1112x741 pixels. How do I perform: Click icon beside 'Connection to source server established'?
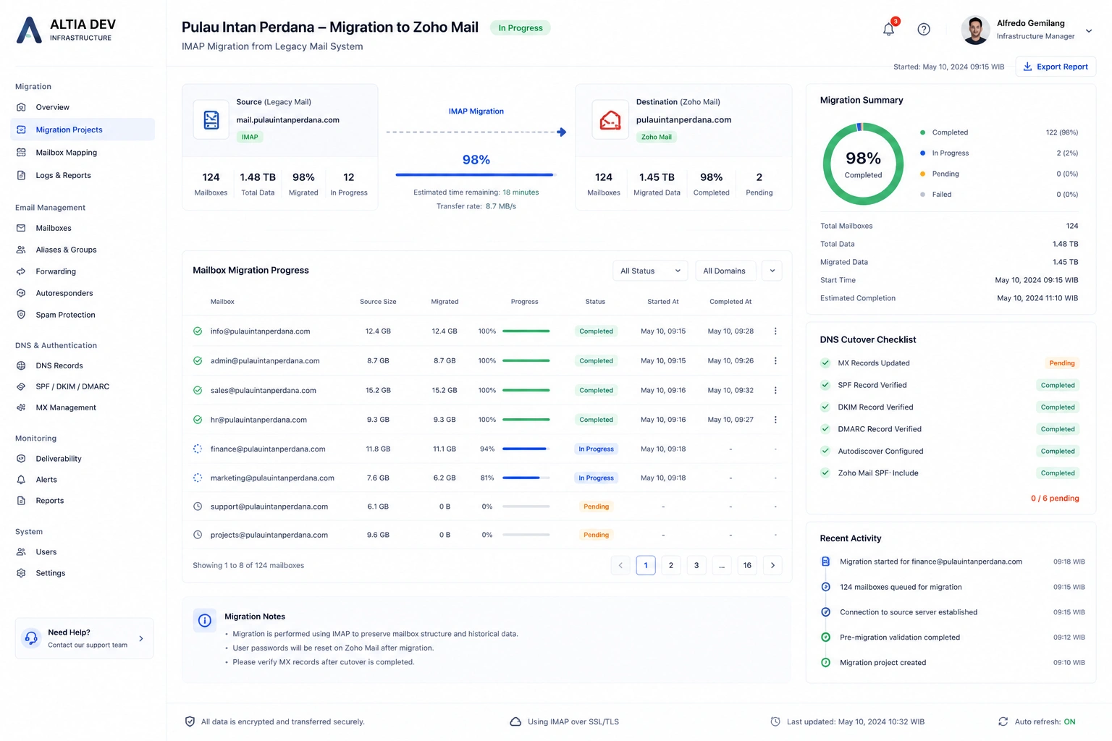coord(825,612)
